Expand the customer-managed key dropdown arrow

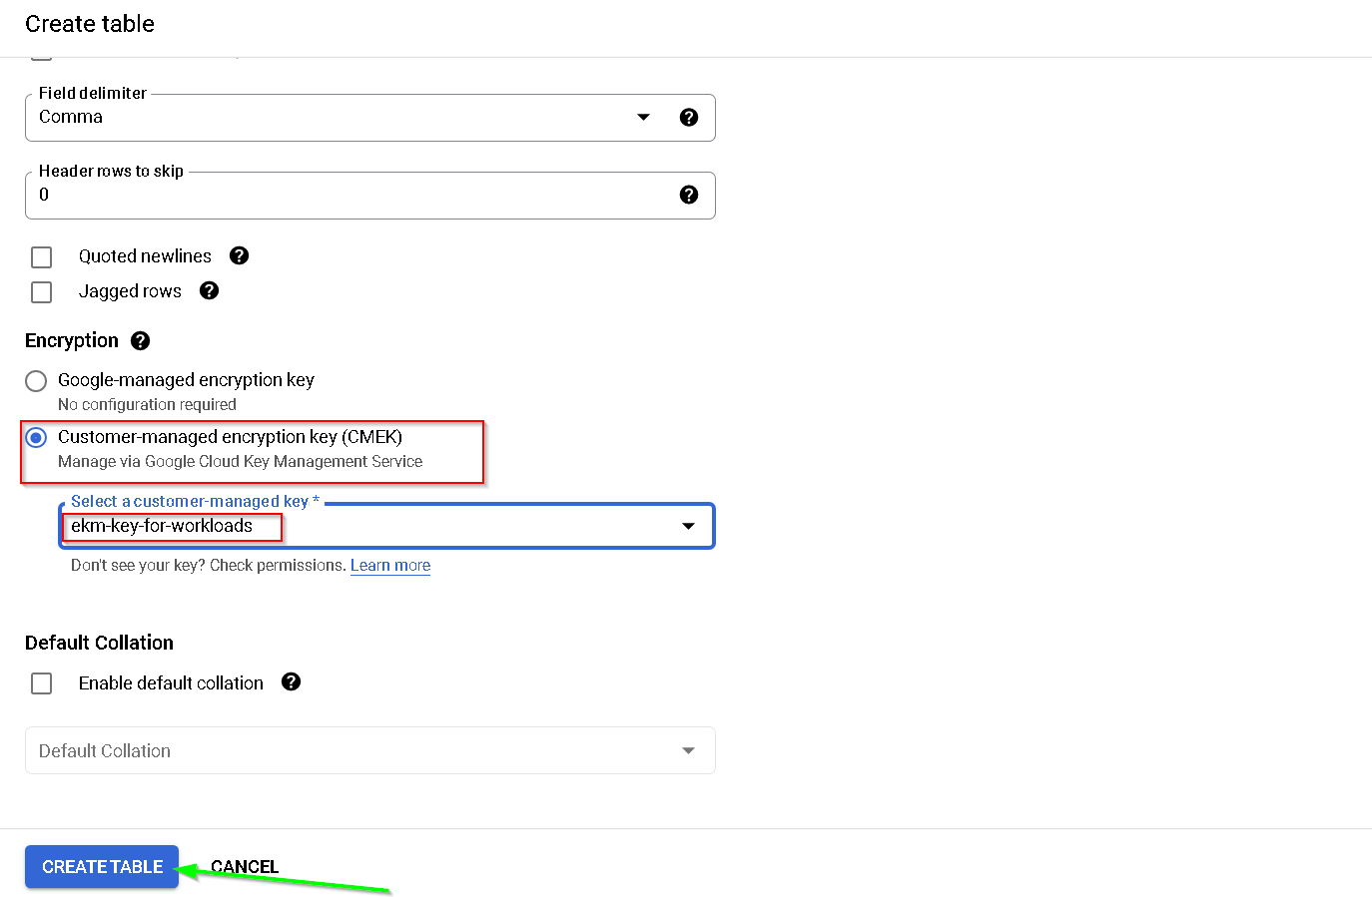click(688, 526)
